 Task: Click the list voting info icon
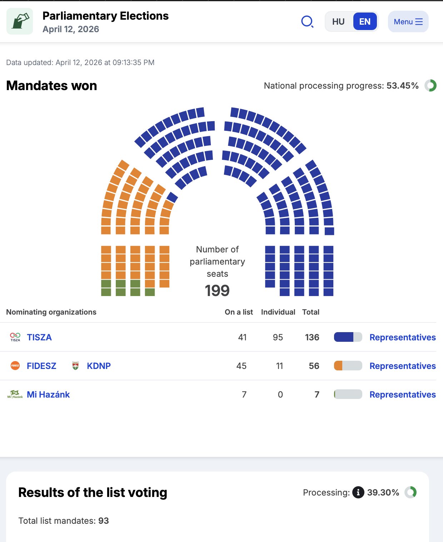(358, 492)
